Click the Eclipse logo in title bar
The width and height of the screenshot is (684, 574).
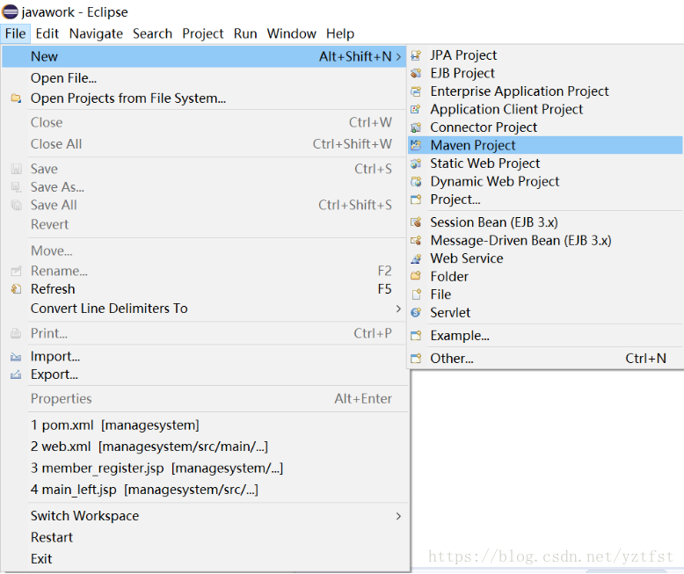point(10,11)
